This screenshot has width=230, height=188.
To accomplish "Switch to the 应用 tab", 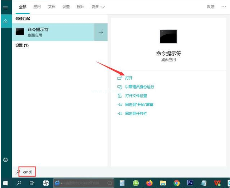I will click(x=37, y=7).
